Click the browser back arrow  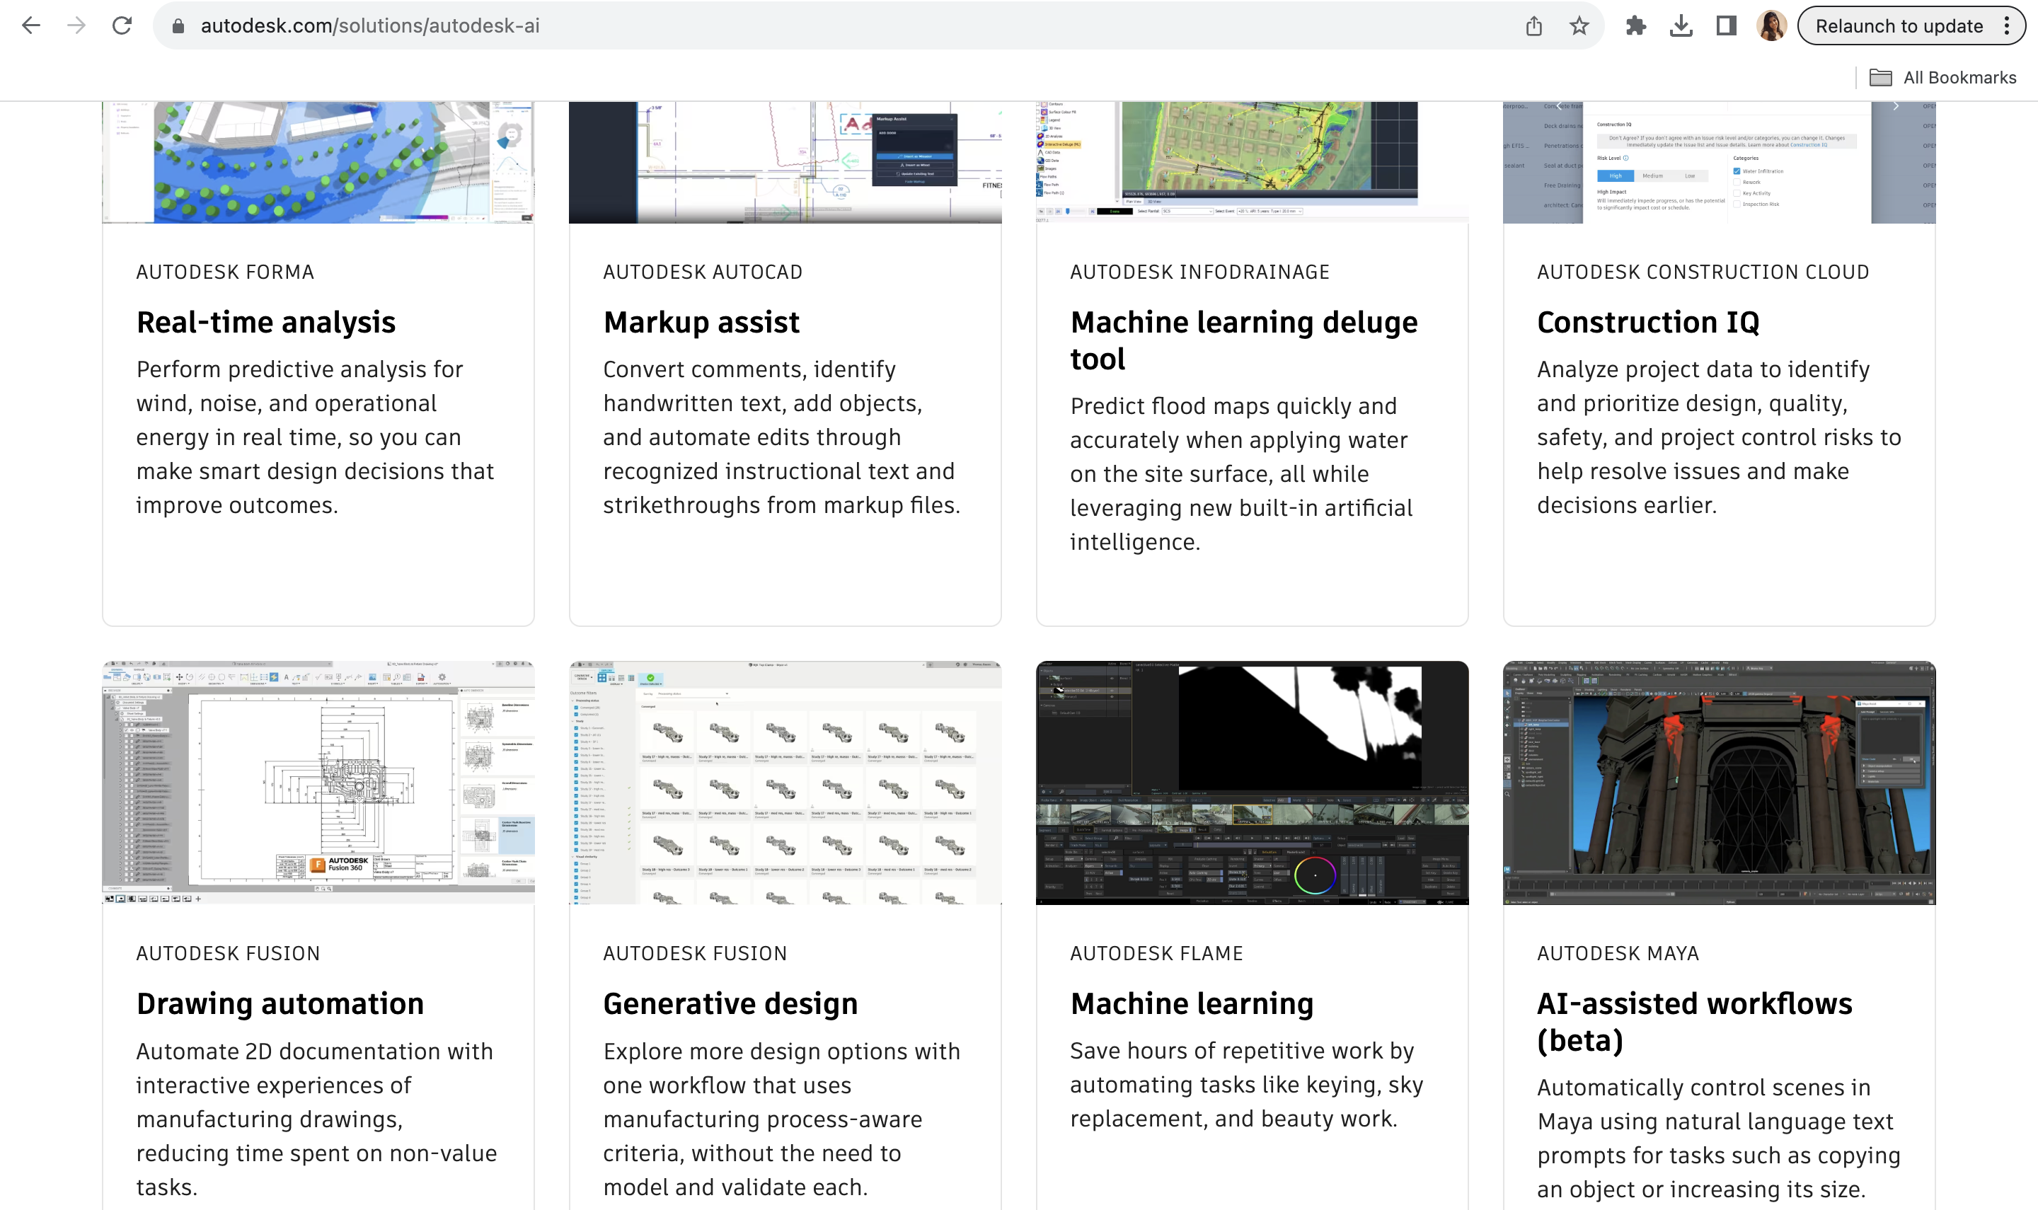(31, 25)
